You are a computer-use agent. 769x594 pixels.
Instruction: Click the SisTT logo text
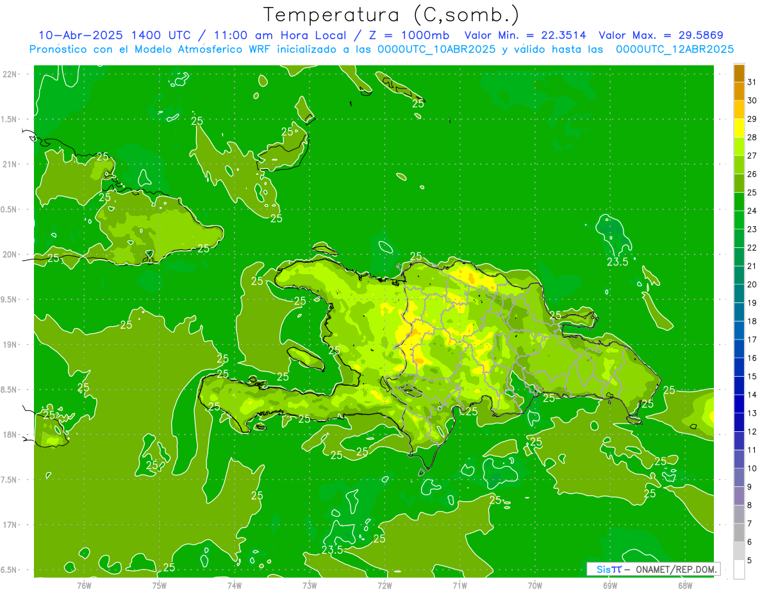[608, 569]
